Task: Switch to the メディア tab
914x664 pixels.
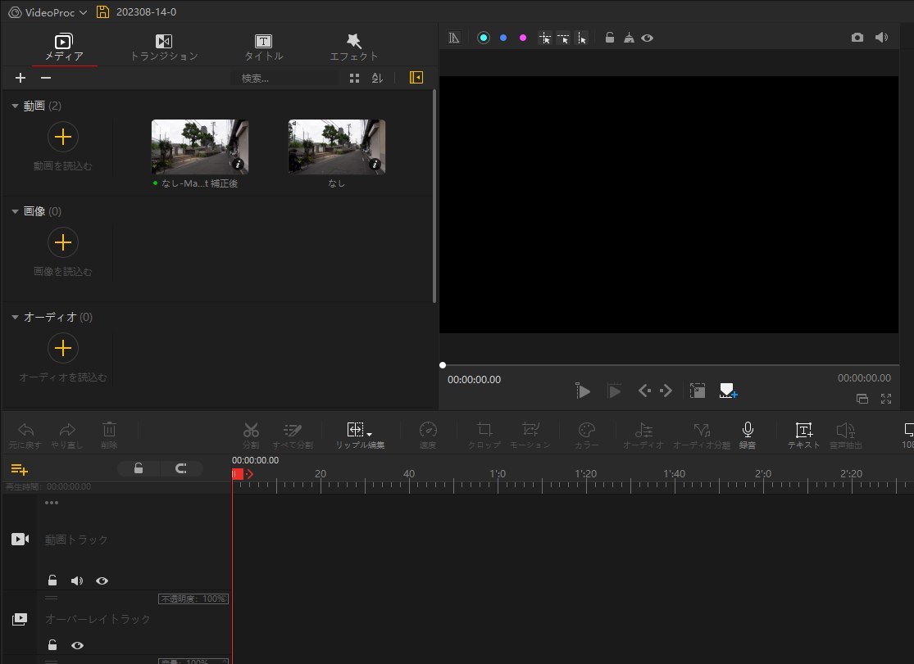Action: [64, 47]
